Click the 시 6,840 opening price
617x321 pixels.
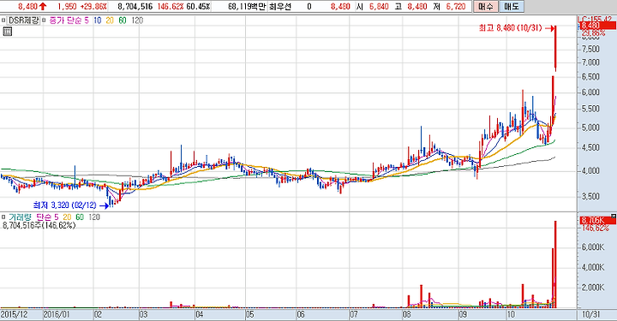click(372, 6)
